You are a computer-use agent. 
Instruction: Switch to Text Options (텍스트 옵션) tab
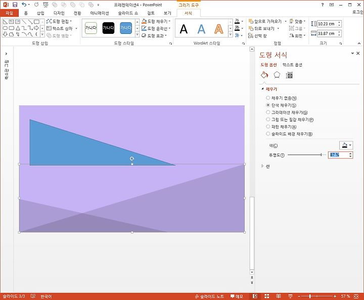[292, 65]
